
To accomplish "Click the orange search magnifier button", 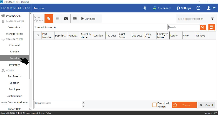I will tap(203, 27).
